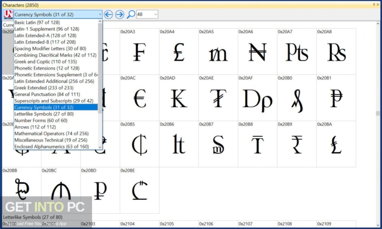Select Livre Tournois glyph 0x20B6

[179, 144]
